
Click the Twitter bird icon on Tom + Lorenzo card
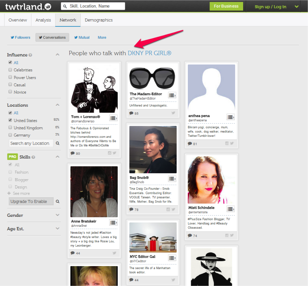point(114,153)
